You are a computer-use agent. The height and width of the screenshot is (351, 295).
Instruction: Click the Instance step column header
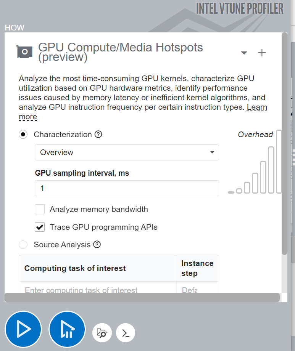pyautogui.click(x=197, y=268)
